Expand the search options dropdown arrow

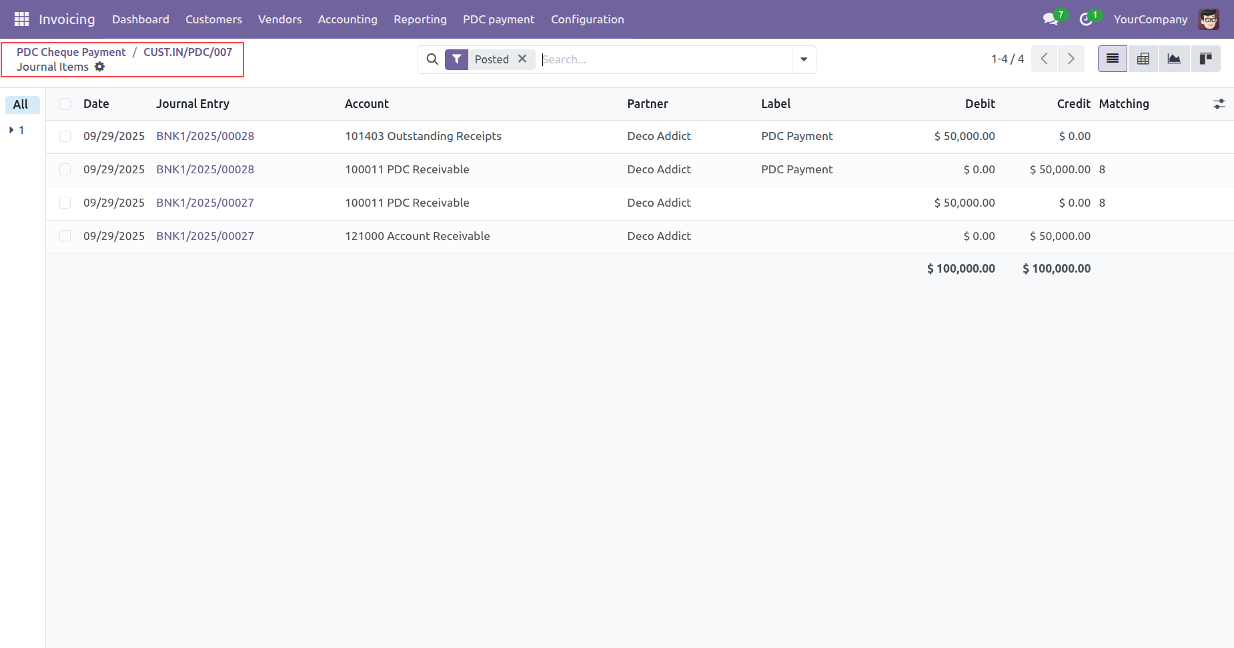[804, 59]
